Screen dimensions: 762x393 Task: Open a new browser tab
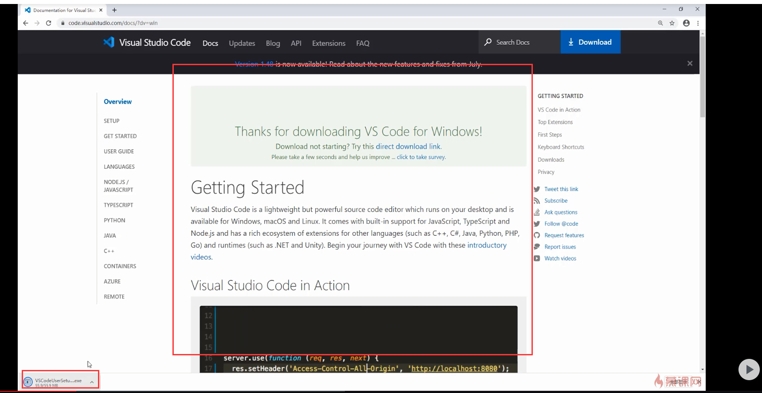point(114,10)
